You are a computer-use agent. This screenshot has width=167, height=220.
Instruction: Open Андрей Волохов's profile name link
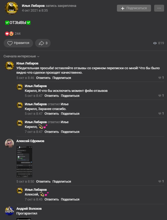click(x=29, y=209)
